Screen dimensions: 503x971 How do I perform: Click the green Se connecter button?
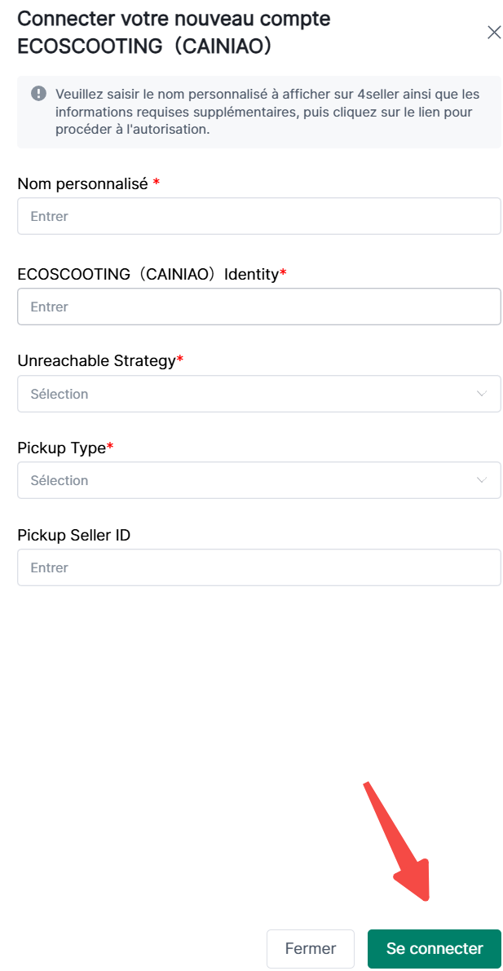(434, 948)
